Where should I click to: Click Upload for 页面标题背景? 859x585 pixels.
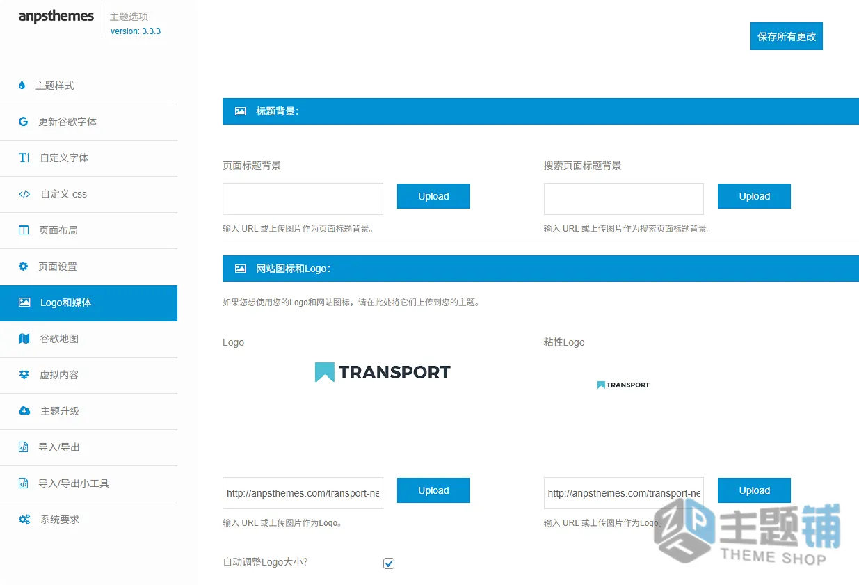point(433,196)
